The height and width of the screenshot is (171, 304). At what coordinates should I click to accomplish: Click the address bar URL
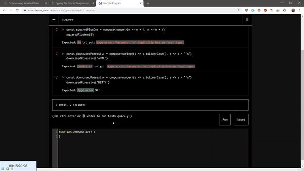(x=61, y=10)
